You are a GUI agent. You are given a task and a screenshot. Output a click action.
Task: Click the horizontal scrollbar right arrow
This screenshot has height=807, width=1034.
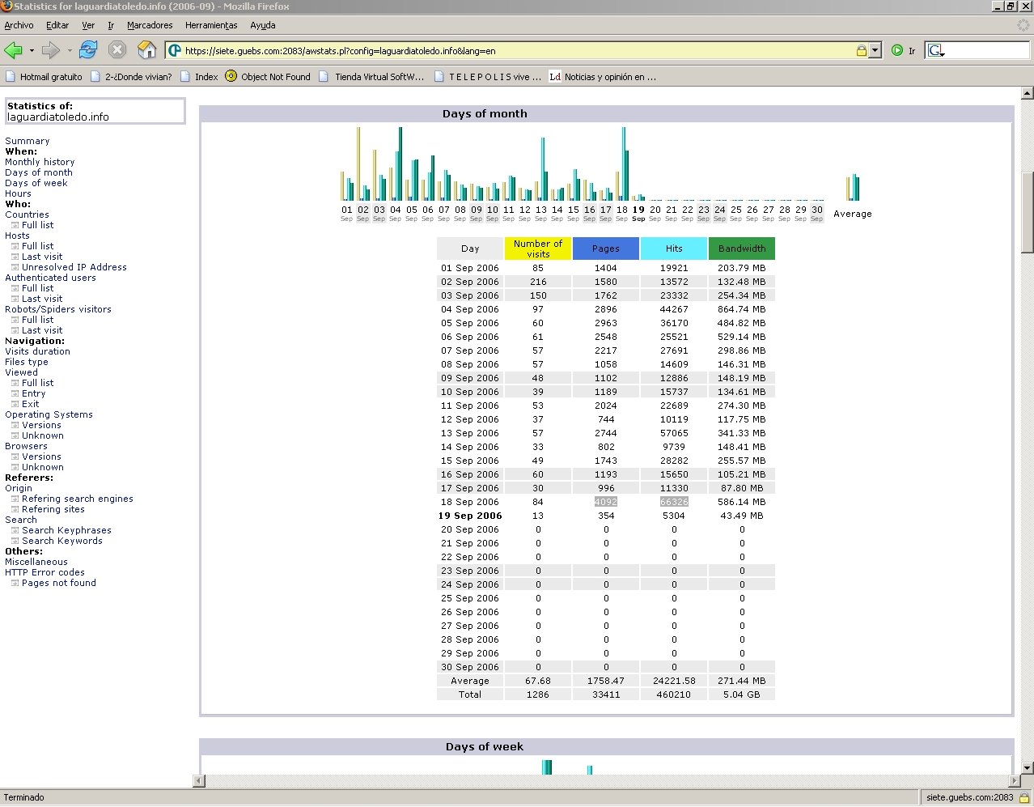1015,781
